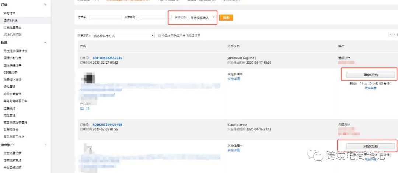Image resolution: width=398 pixels, height=173 pixels.
Task: Click into the 买家名称 input field
Action: [156, 18]
